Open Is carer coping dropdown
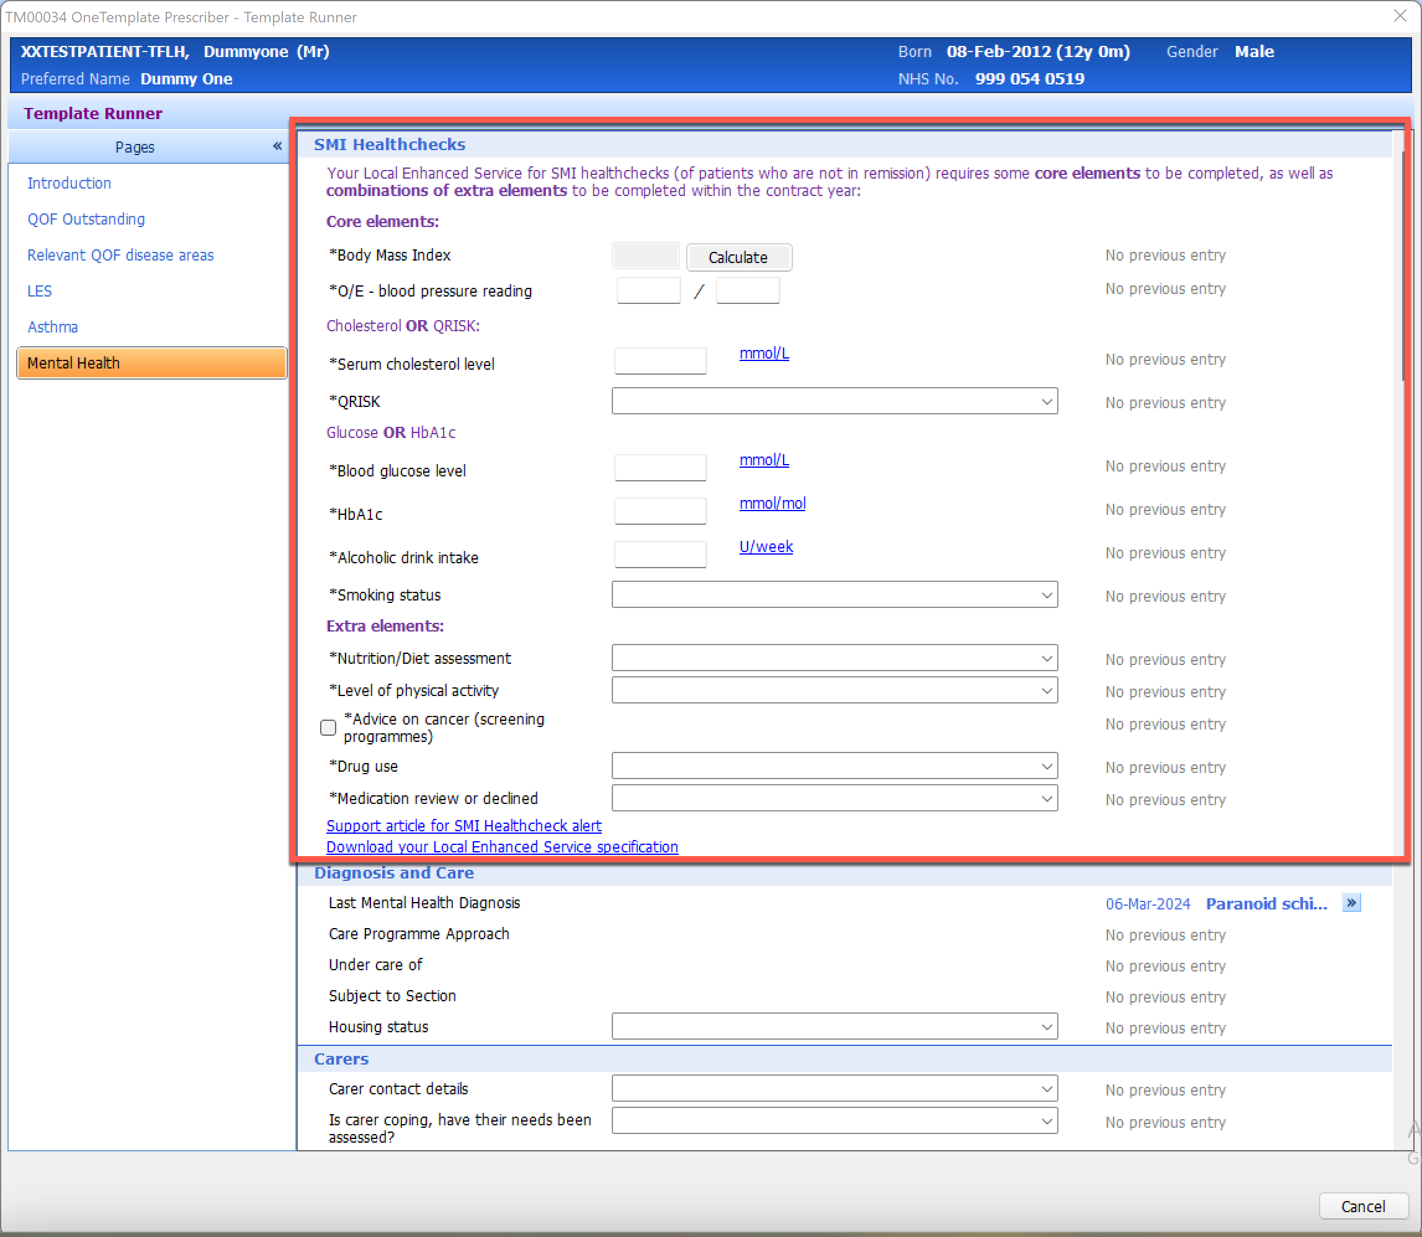Image resolution: width=1422 pixels, height=1237 pixels. [834, 1121]
